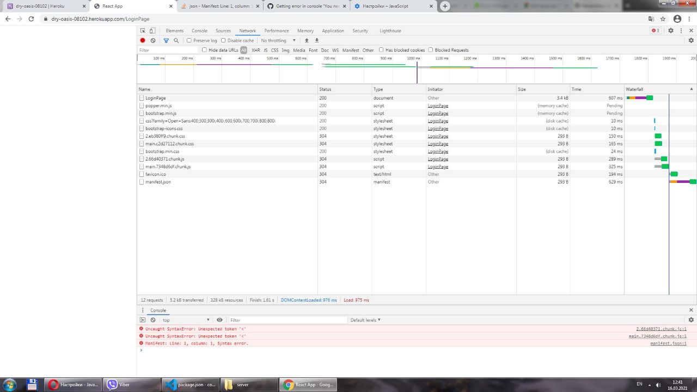Viewport: 697px width, 392px height.
Task: Open the Windows Start menu
Action: 9,384
